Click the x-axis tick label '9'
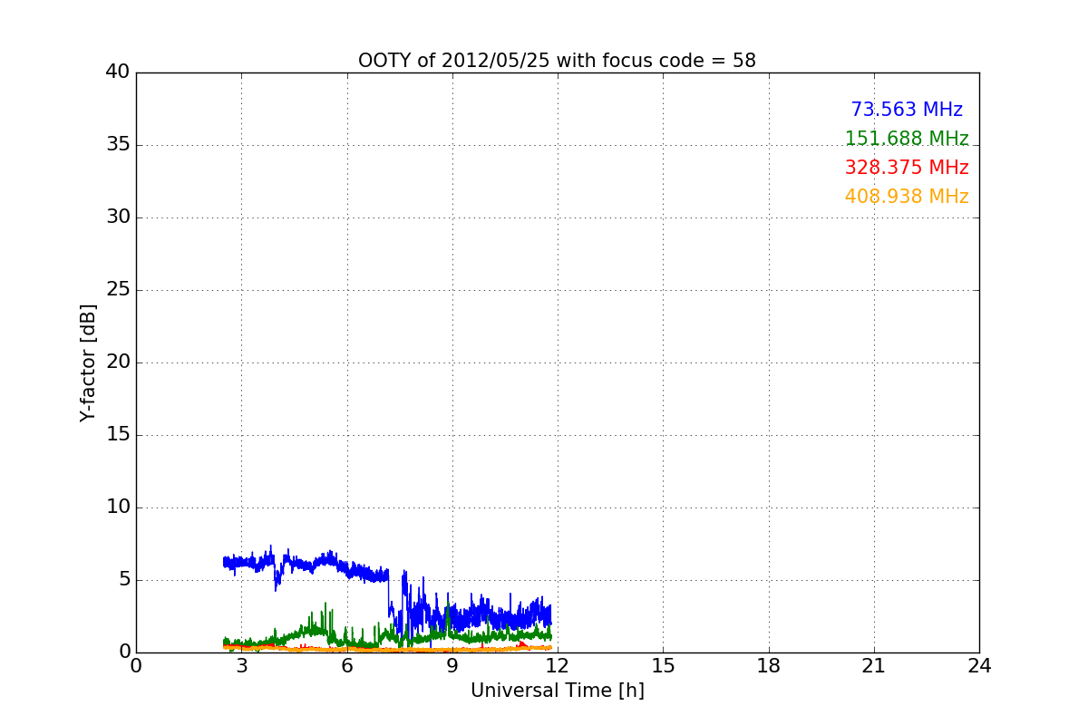1088x725 pixels. tap(452, 665)
